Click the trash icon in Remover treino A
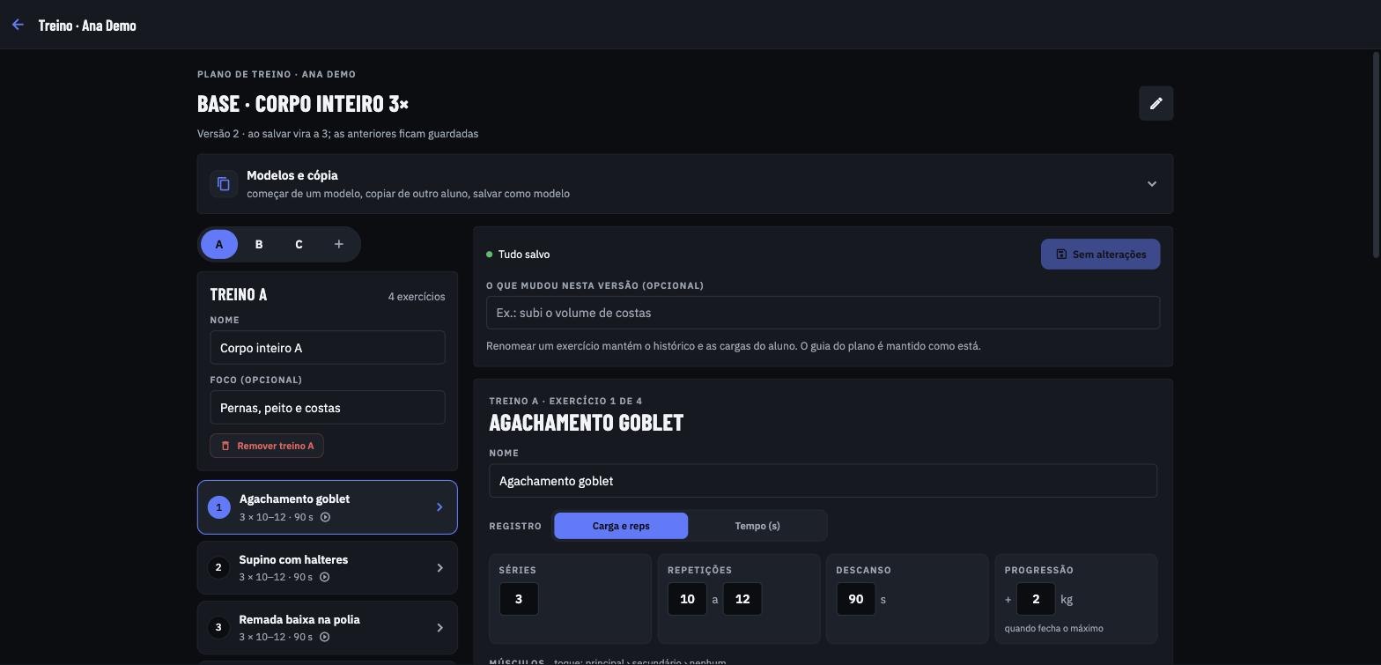The image size is (1381, 665). click(225, 446)
